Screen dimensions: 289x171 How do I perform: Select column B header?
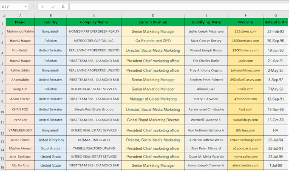coord(51,15)
